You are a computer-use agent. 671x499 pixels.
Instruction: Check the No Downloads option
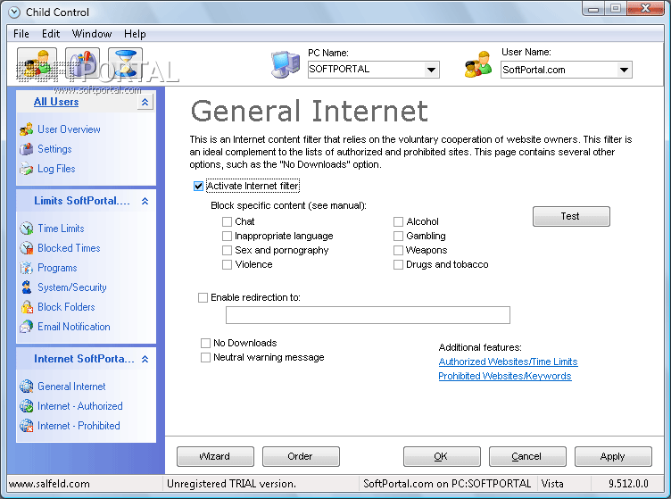point(205,343)
